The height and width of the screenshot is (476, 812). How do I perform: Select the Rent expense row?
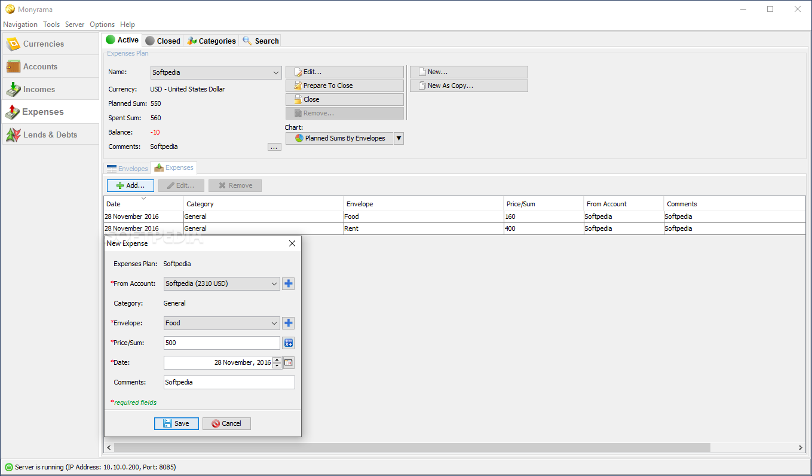[455, 228]
